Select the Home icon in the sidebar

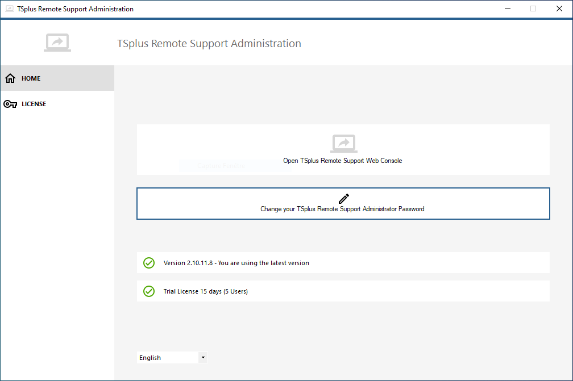[10, 78]
